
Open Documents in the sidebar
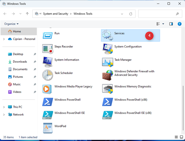coord(20,69)
